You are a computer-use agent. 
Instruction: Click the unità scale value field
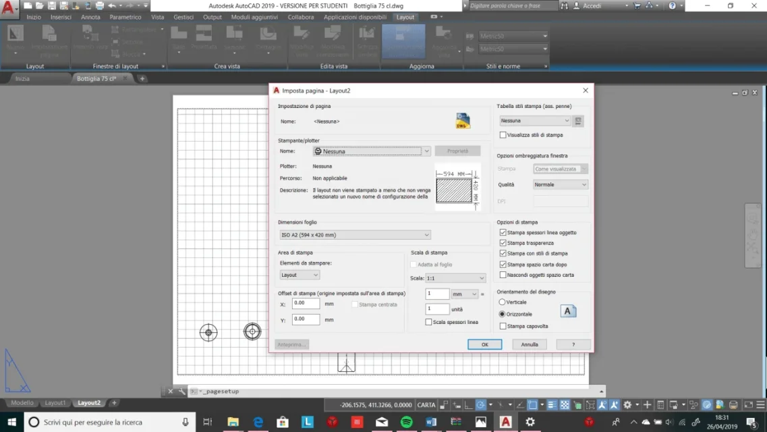(437, 308)
